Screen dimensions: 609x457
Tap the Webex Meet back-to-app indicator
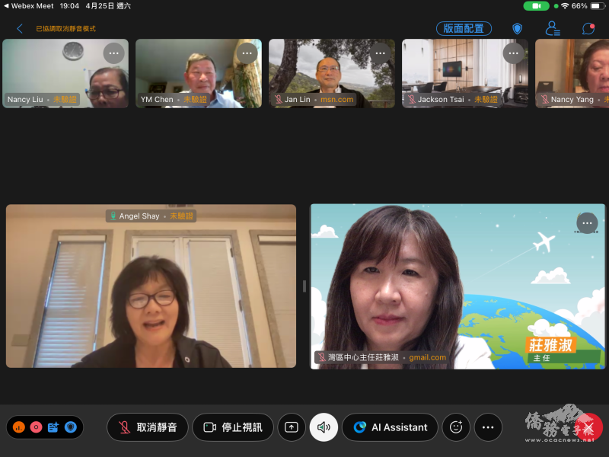27,5
